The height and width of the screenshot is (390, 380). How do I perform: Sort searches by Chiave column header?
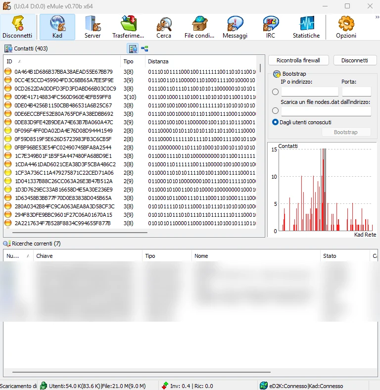(x=88, y=256)
